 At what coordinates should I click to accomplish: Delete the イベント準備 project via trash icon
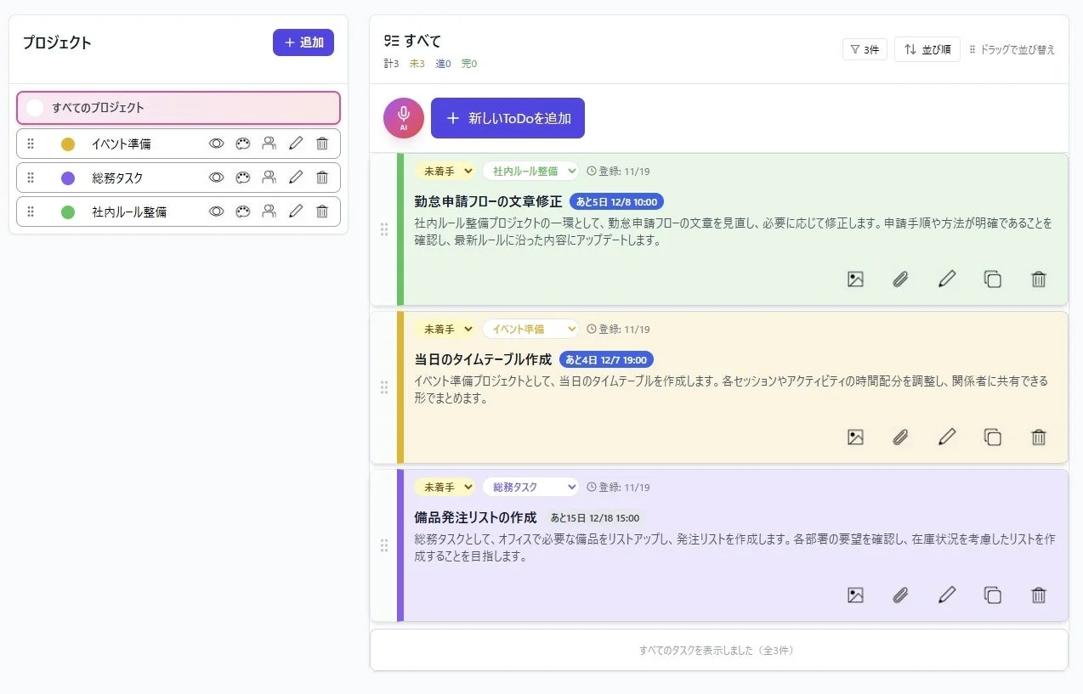pos(322,143)
